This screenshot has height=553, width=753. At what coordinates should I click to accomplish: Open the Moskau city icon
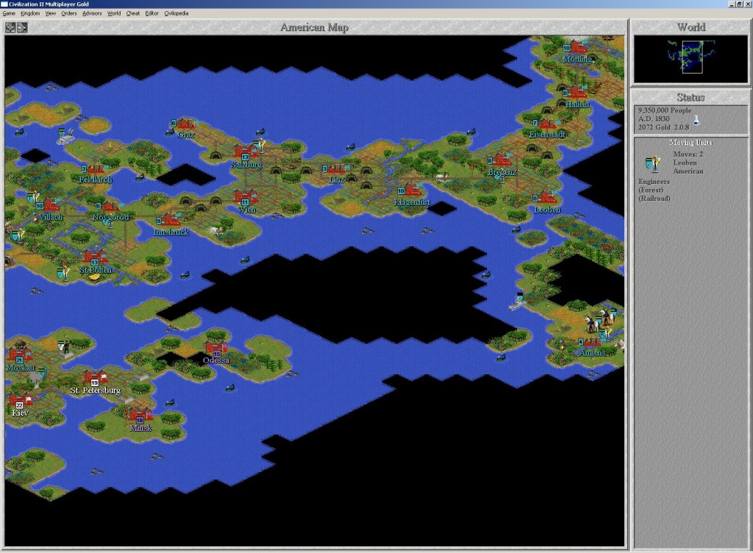coord(19,356)
